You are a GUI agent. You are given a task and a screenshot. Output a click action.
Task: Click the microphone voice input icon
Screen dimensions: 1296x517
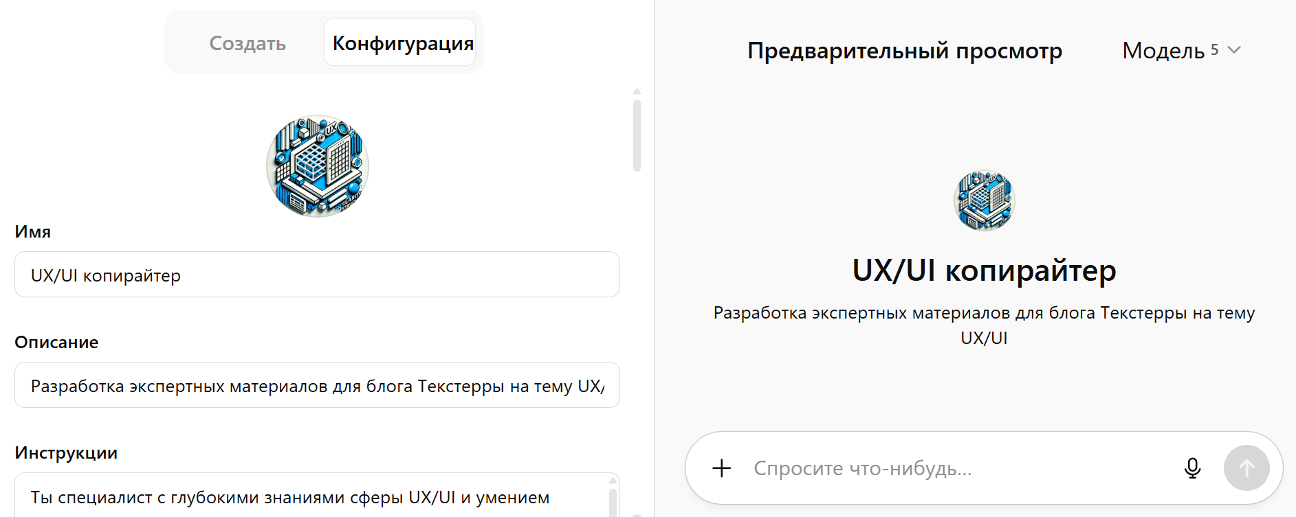pos(1192,468)
